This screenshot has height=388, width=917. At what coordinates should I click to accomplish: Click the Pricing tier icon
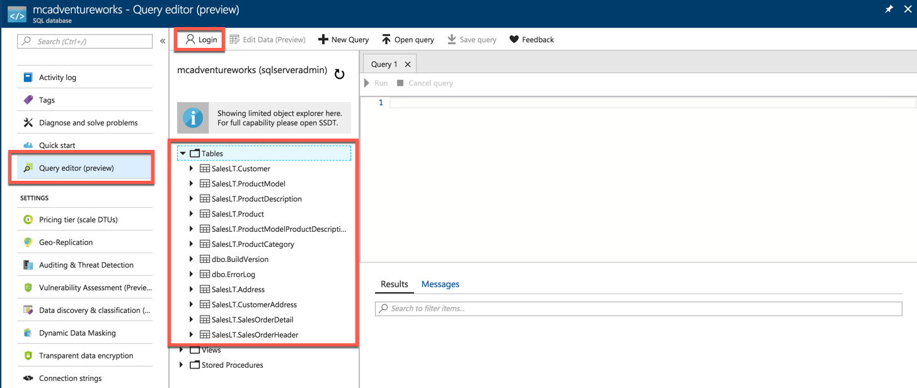pos(28,220)
